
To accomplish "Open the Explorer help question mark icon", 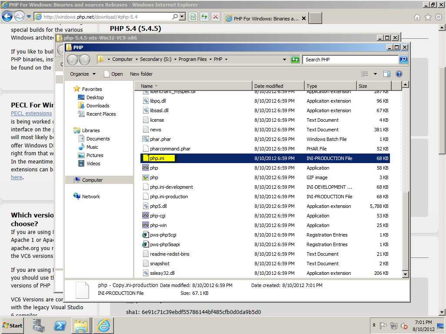I will point(399,74).
